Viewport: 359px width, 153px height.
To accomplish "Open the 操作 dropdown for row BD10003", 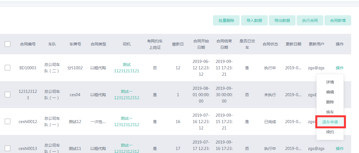I will [x=340, y=68].
